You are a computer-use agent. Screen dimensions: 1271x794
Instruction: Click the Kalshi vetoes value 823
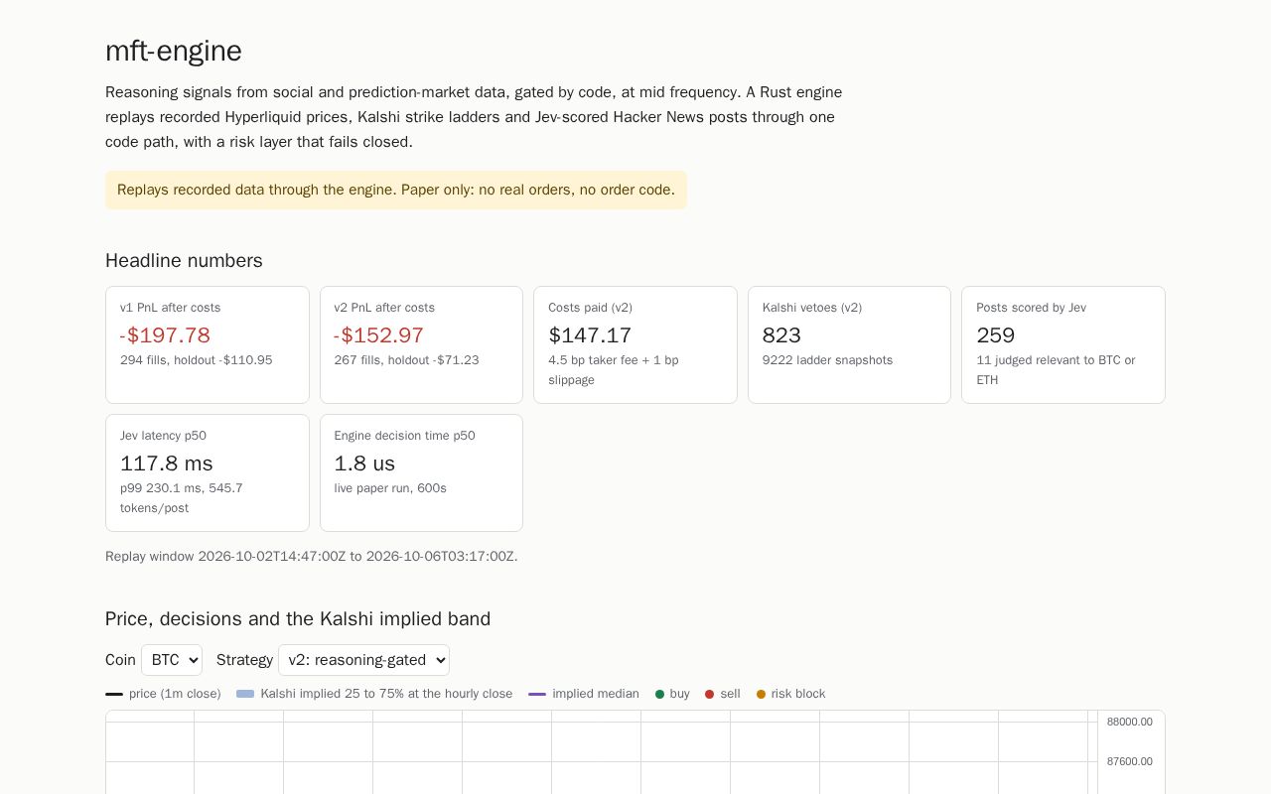tap(781, 335)
